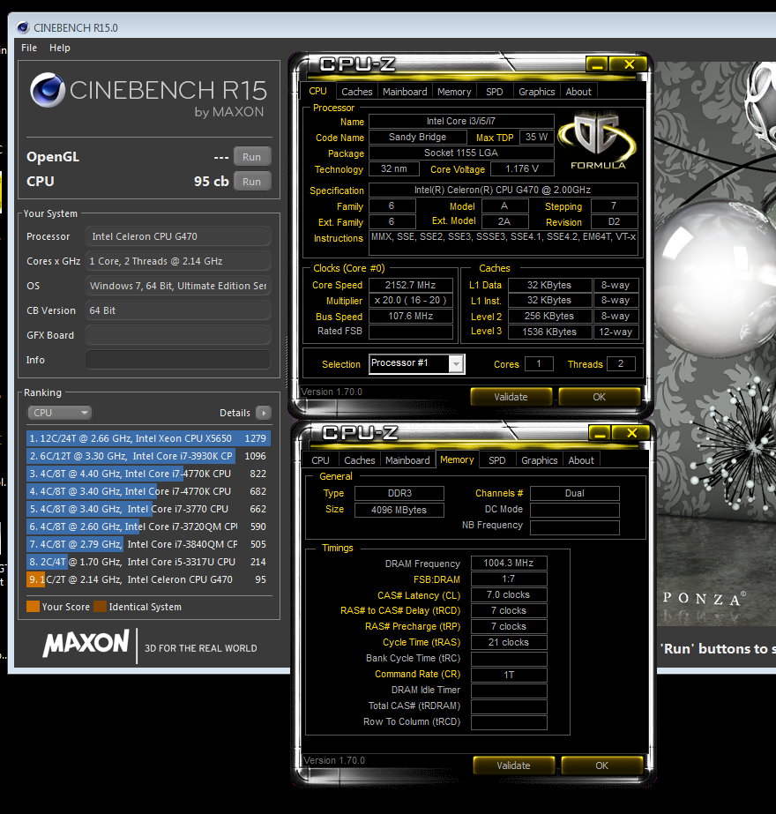Screen dimensions: 776x814
Task: Switch to Caches tab in top CPU-Z
Action: click(356, 92)
